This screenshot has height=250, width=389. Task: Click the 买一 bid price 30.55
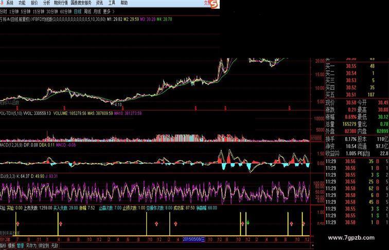pyautogui.click(x=351, y=66)
